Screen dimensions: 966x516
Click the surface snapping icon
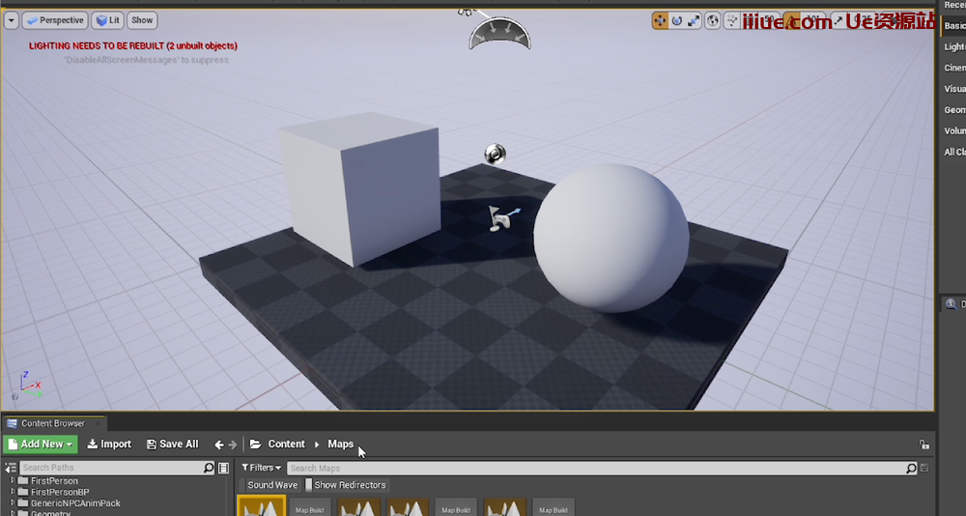point(732,20)
